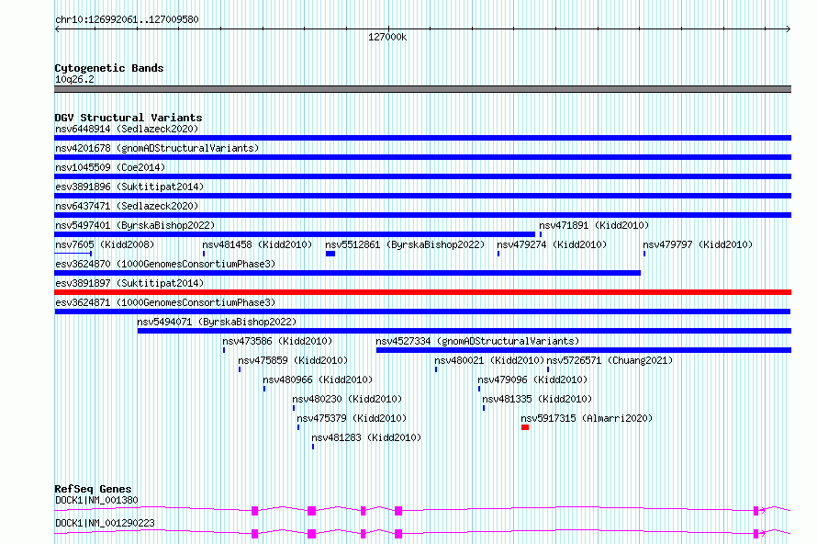Click the small blue nsv5512861 variant block
817x544 pixels.
pos(330,254)
